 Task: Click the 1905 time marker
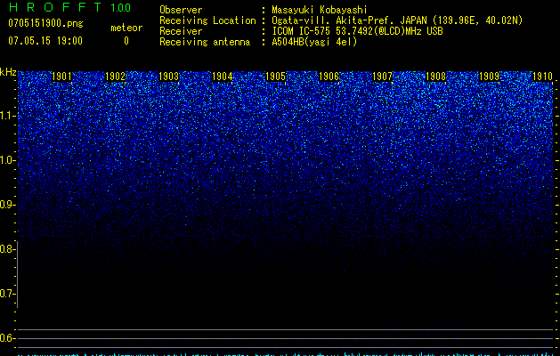276,77
